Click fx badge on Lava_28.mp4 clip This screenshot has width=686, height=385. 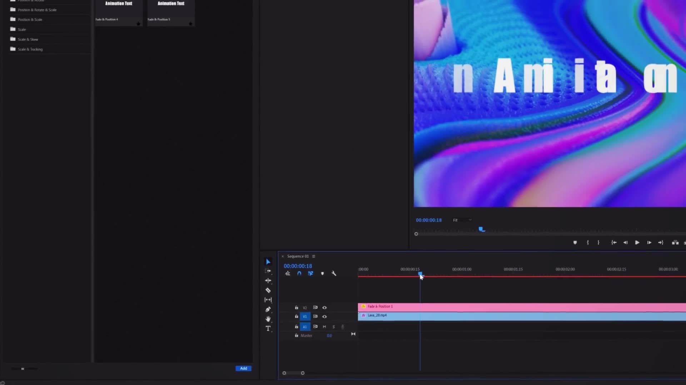[363, 315]
